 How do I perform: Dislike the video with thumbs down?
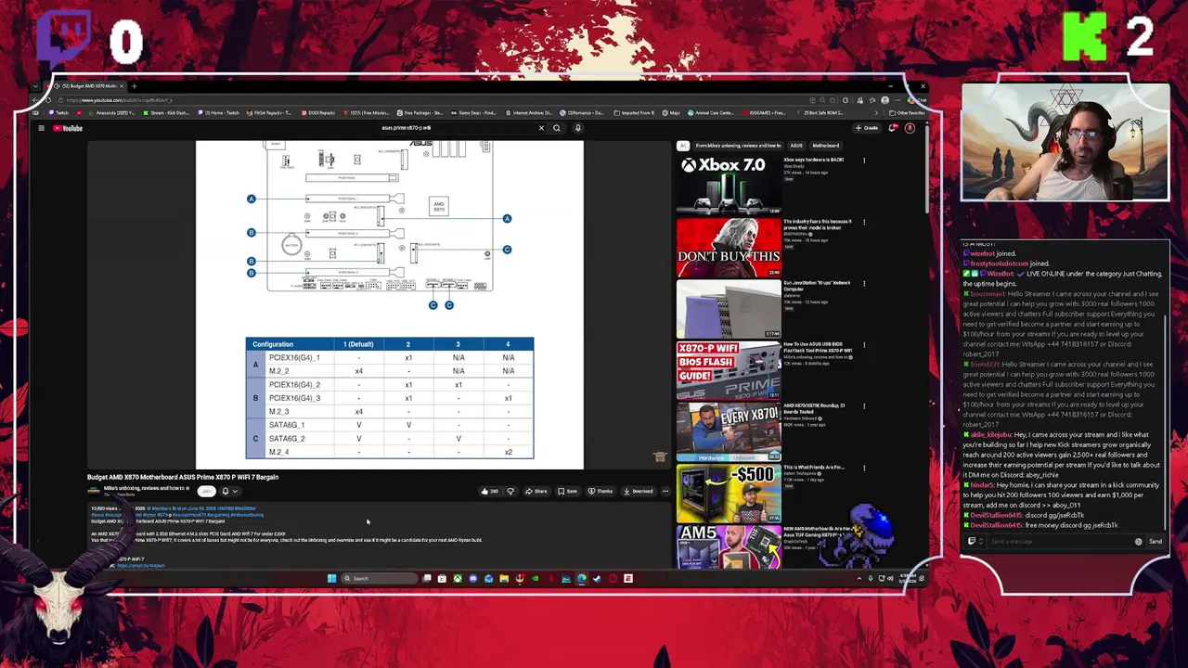(x=510, y=491)
